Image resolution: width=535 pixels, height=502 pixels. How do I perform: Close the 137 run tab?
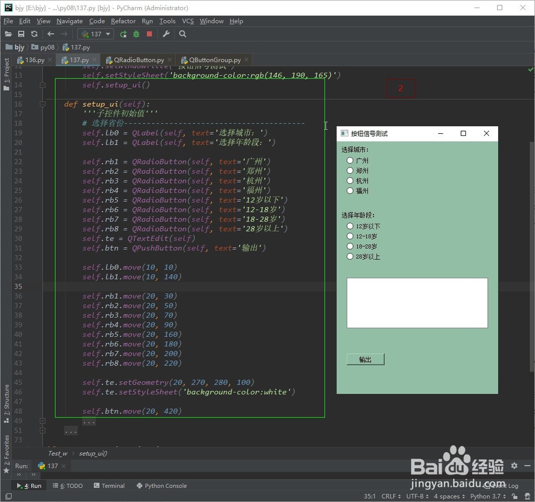pos(64,466)
